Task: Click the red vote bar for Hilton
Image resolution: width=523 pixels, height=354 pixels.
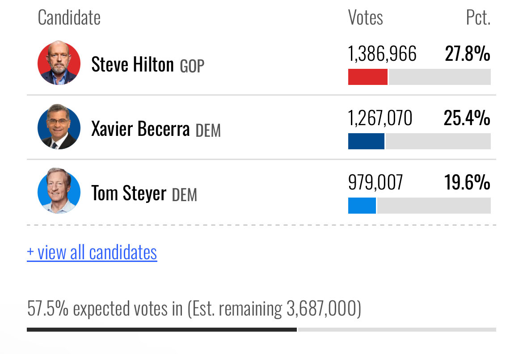Action: coord(368,77)
